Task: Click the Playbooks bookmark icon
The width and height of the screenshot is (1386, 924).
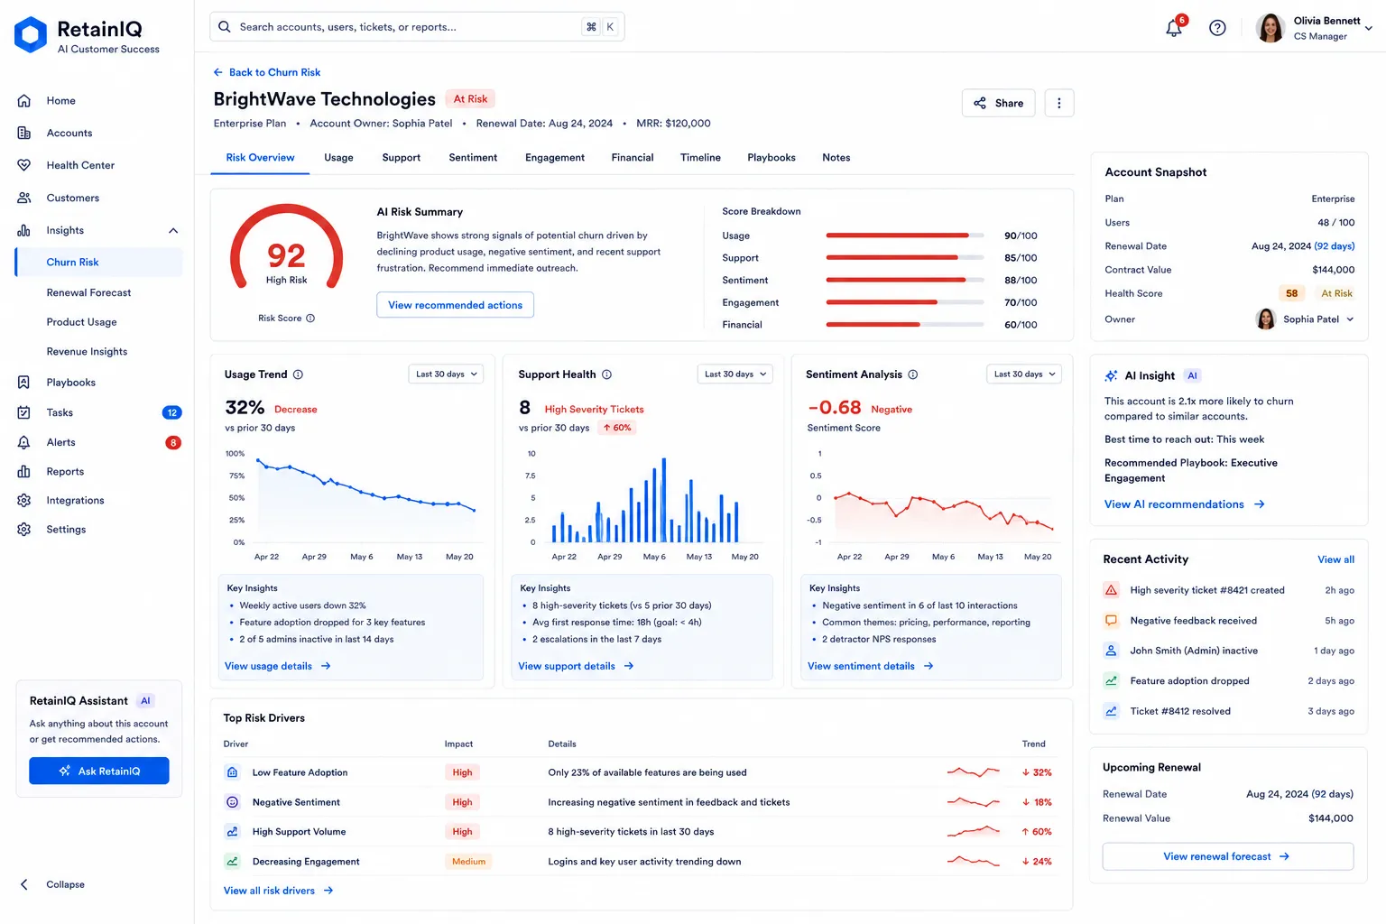Action: point(24,383)
